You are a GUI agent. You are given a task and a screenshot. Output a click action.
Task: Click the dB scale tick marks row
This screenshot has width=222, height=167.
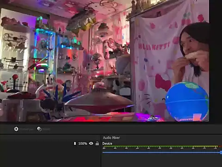(160, 148)
